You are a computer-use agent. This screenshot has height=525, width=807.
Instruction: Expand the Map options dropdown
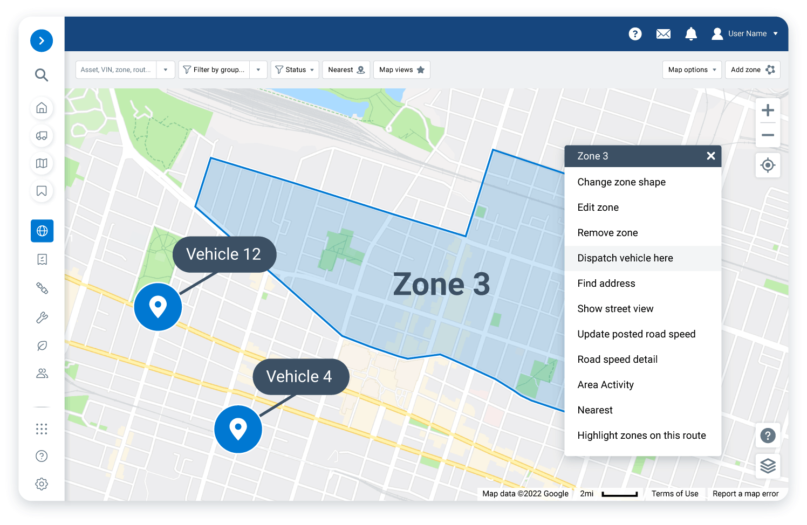tap(692, 70)
